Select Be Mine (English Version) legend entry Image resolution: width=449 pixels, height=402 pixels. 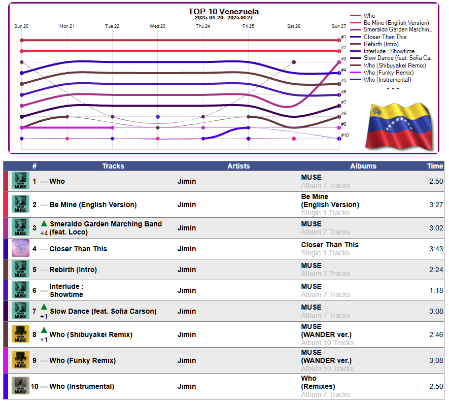point(390,23)
